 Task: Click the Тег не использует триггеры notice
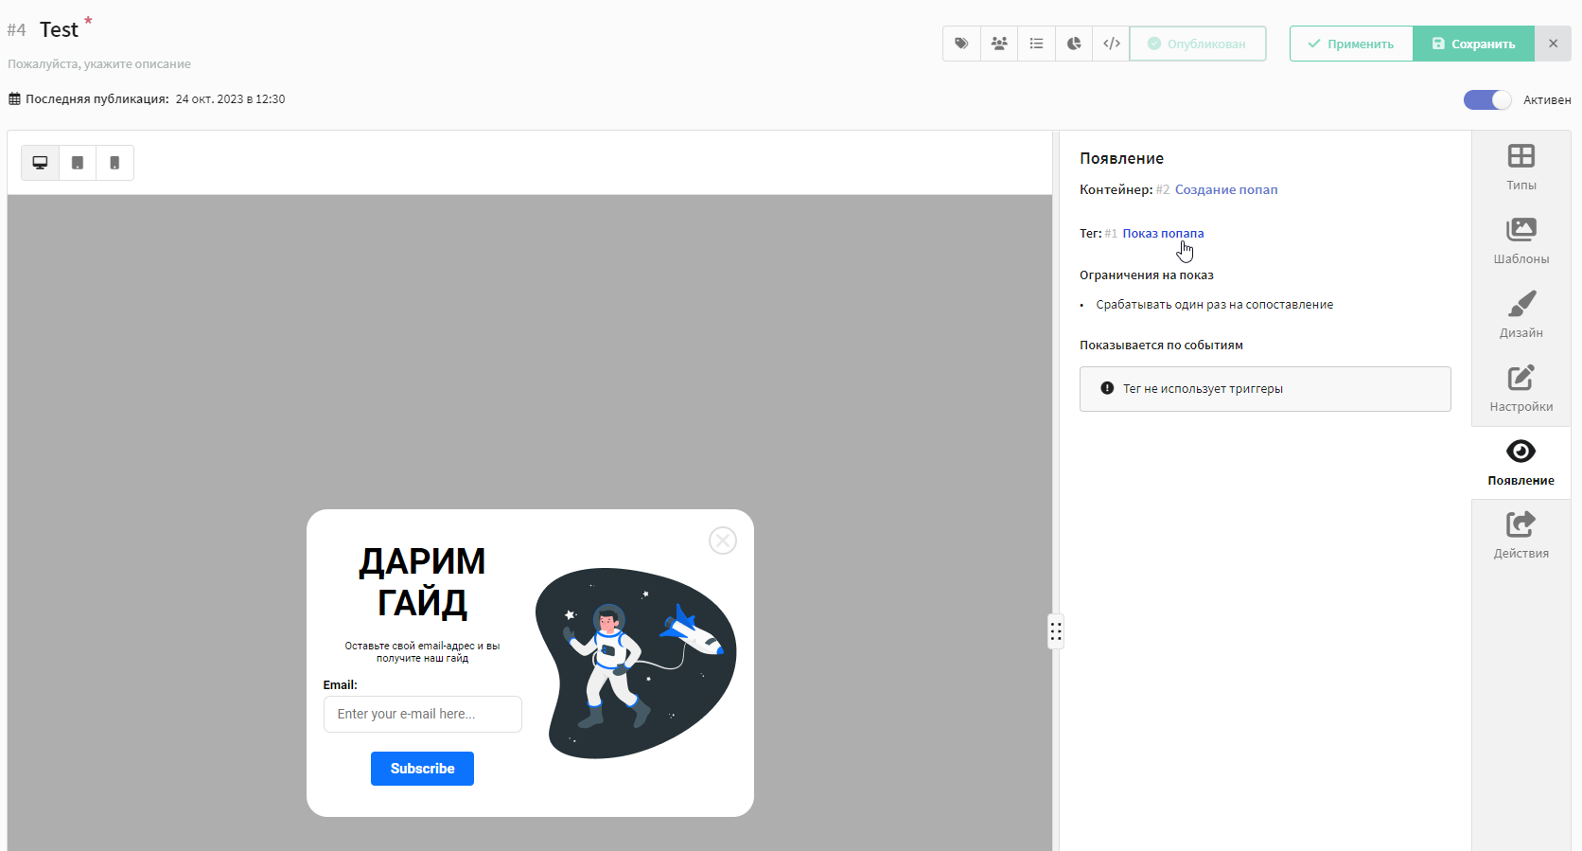tap(1265, 389)
